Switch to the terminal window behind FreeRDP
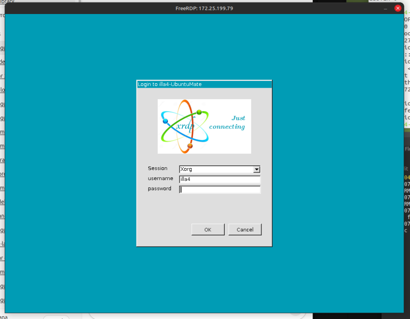 [x=407, y=200]
